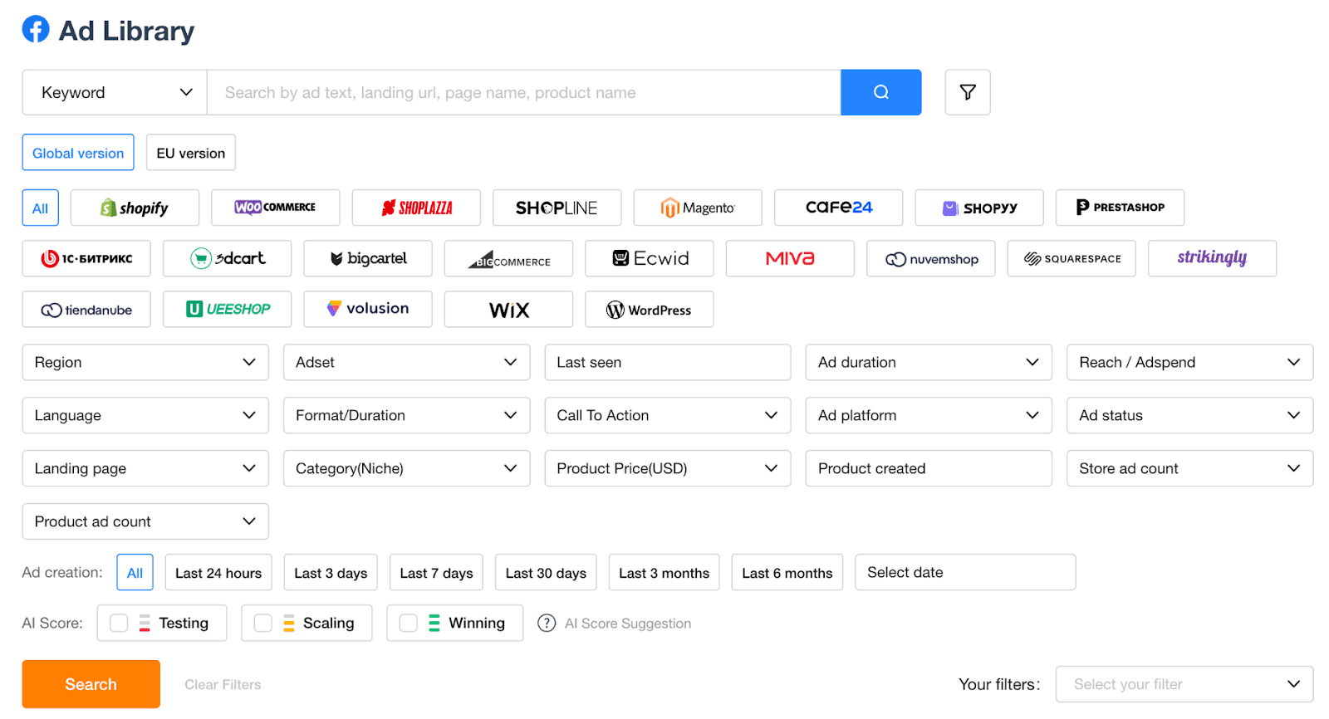This screenshot has width=1329, height=719.
Task: Switch to the EU version tab
Action: pyautogui.click(x=191, y=153)
